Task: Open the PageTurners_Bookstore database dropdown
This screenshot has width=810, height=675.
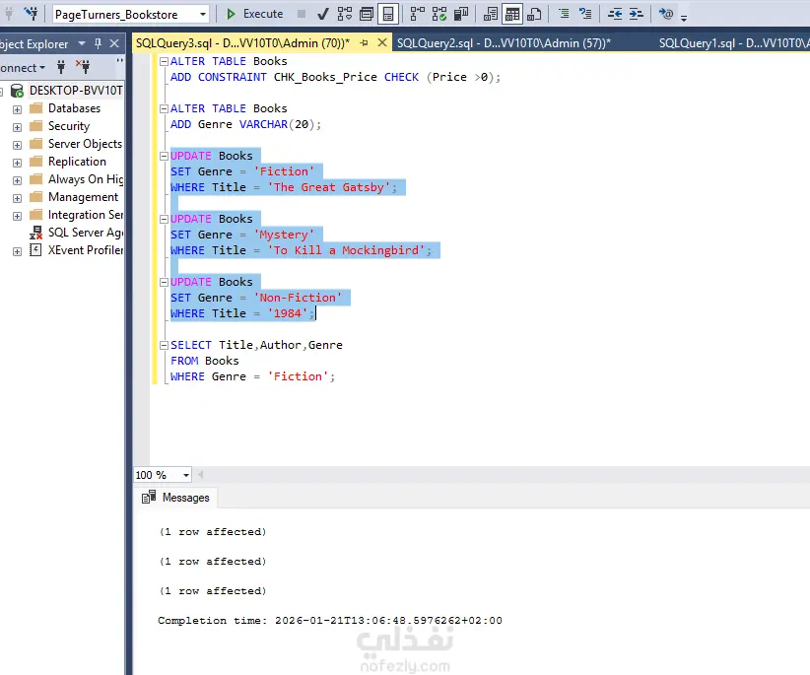Action: [203, 15]
